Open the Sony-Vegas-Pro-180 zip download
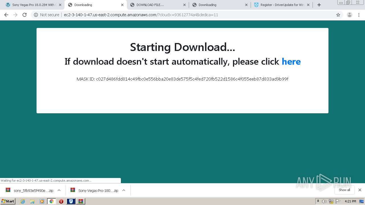The height and width of the screenshot is (205, 365). 94,190
